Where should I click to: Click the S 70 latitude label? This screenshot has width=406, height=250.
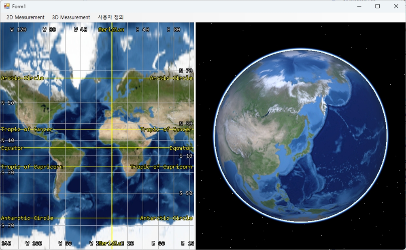pyautogui.click(x=8, y=226)
